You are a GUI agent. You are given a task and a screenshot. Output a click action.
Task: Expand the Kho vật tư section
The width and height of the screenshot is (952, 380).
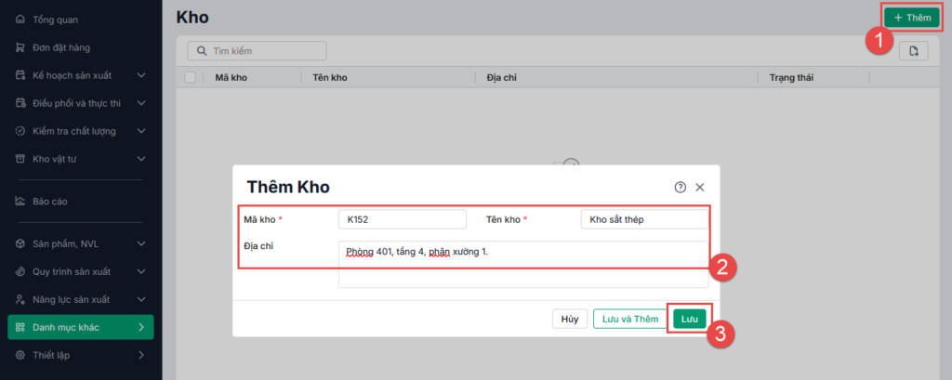[x=141, y=159]
